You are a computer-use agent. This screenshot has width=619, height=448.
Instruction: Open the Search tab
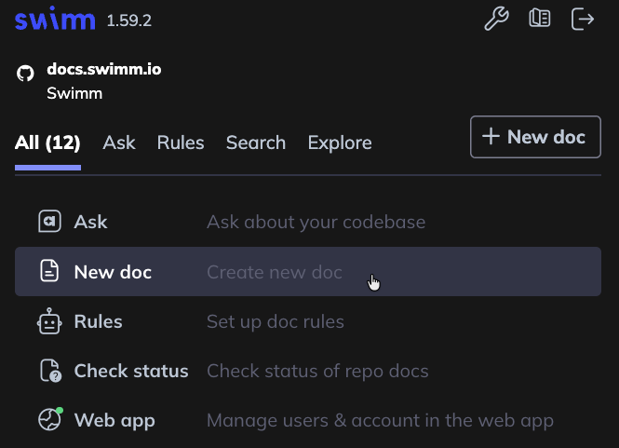(x=256, y=143)
